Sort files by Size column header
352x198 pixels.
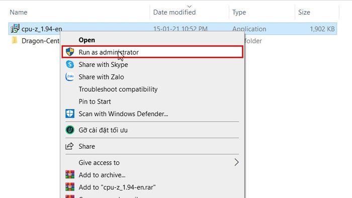pyautogui.click(x=304, y=12)
